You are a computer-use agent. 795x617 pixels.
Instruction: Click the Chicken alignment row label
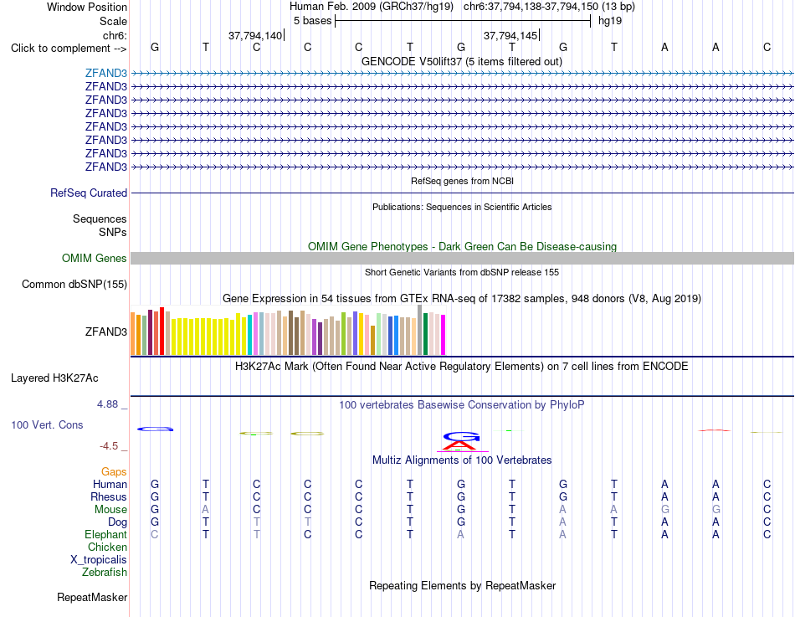point(107,547)
